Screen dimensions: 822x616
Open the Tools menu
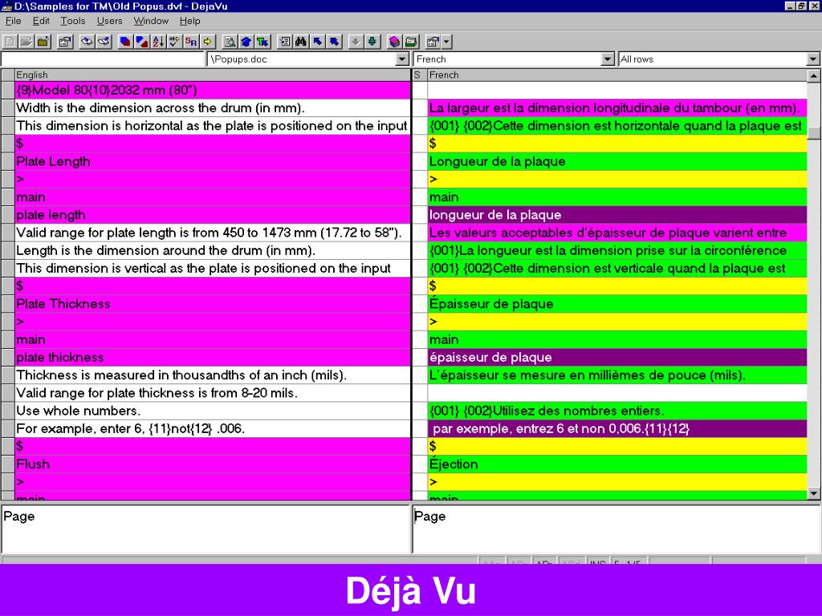click(x=72, y=21)
